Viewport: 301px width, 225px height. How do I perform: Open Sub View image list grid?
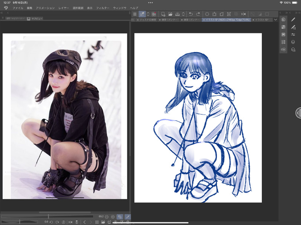coord(97,222)
